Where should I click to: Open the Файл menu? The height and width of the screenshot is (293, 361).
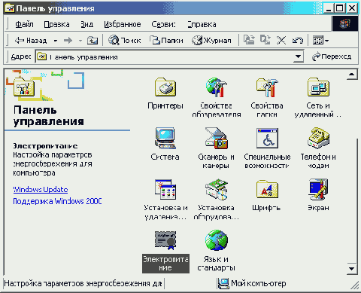click(x=24, y=24)
